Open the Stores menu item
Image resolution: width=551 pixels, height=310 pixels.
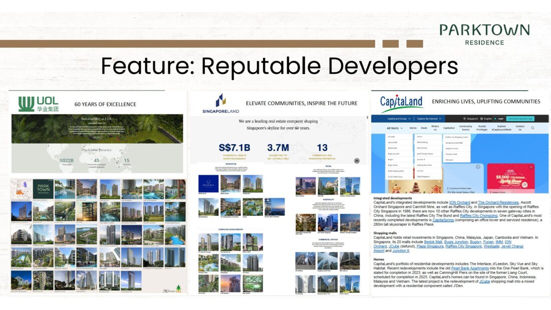coord(413,128)
